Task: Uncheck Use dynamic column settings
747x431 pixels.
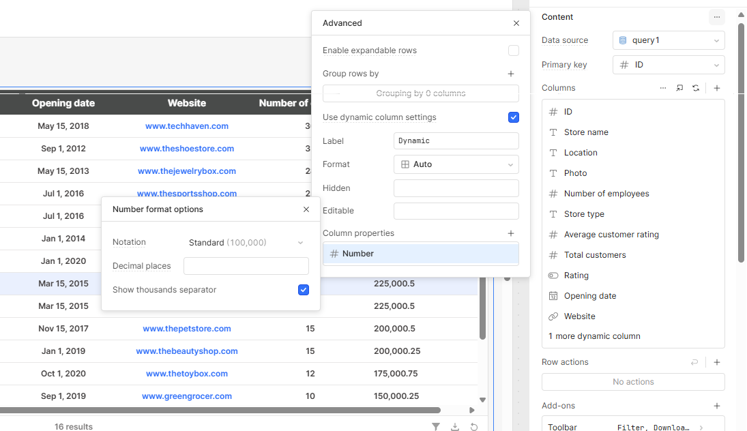Action: tap(514, 117)
